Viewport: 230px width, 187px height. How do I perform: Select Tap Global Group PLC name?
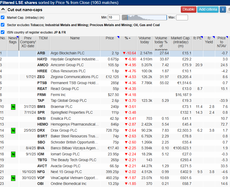click(68, 100)
